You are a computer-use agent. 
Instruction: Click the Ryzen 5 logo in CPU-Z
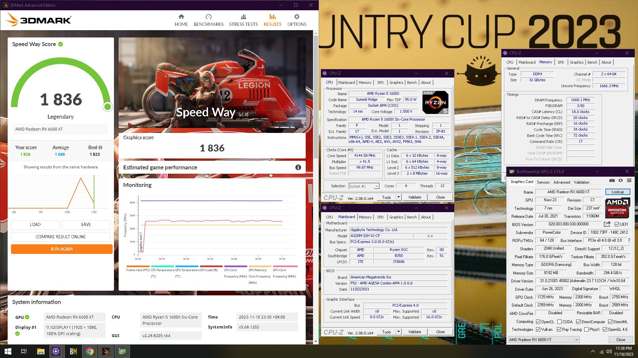[x=435, y=102]
